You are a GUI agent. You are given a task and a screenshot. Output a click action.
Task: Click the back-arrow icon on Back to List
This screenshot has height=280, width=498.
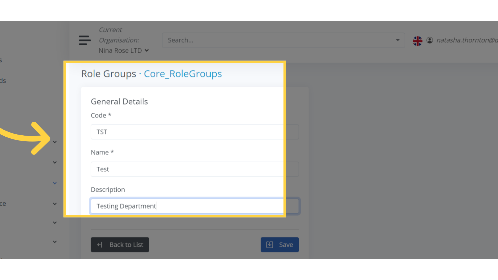pyautogui.click(x=100, y=244)
